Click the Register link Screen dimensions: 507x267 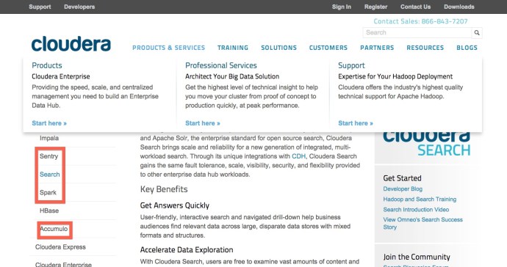[x=375, y=7]
